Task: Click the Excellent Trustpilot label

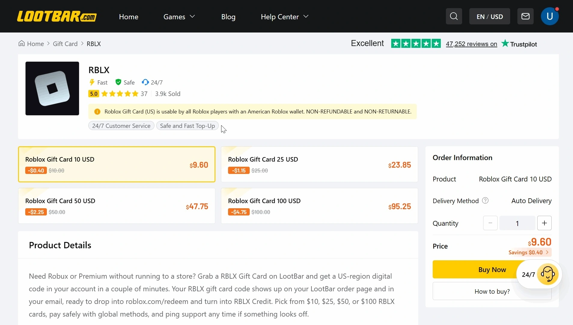Action: point(367,43)
